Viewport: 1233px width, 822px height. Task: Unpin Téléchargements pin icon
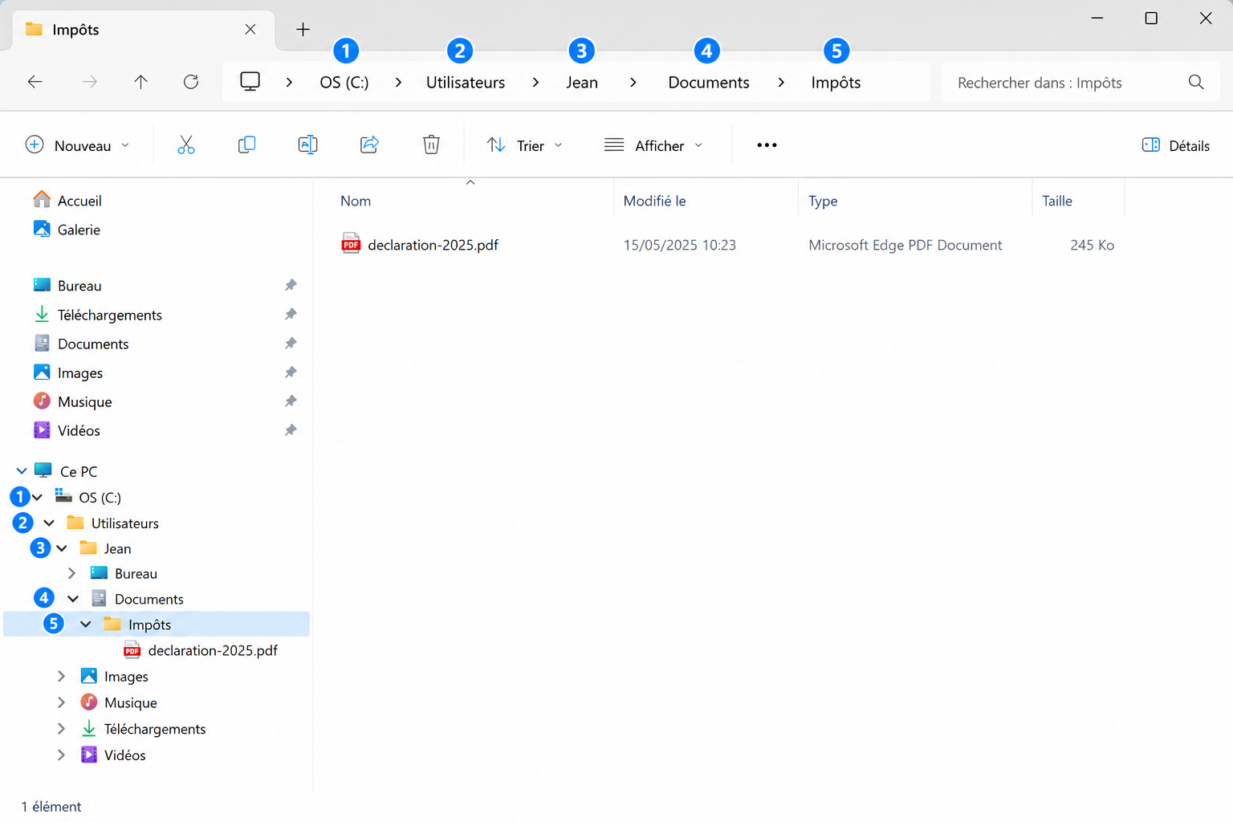[x=291, y=315]
